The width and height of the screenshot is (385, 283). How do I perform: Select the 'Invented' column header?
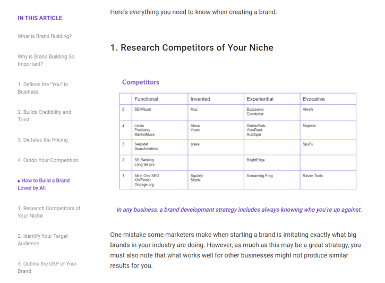tap(216, 99)
